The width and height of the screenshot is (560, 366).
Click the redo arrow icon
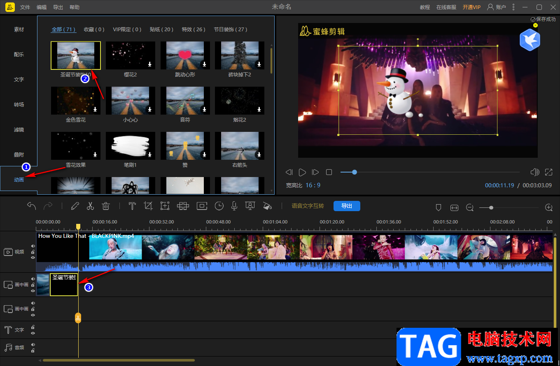click(x=48, y=206)
